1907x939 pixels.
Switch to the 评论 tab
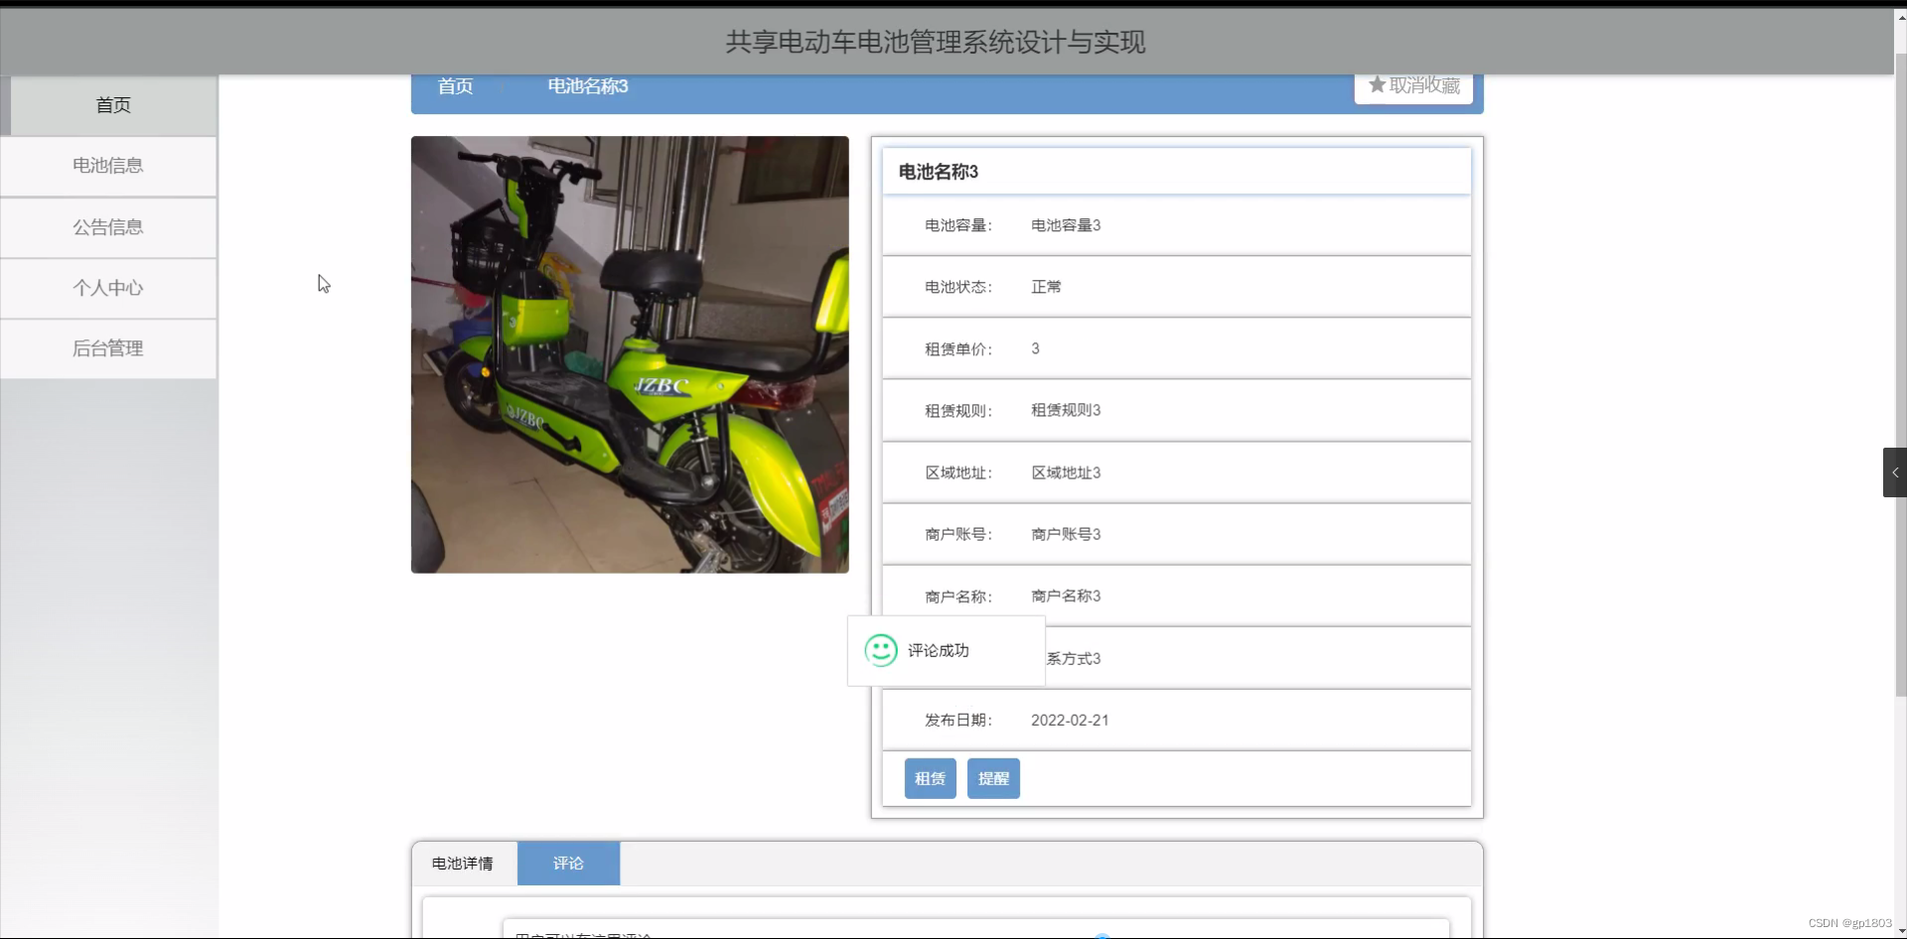point(567,863)
